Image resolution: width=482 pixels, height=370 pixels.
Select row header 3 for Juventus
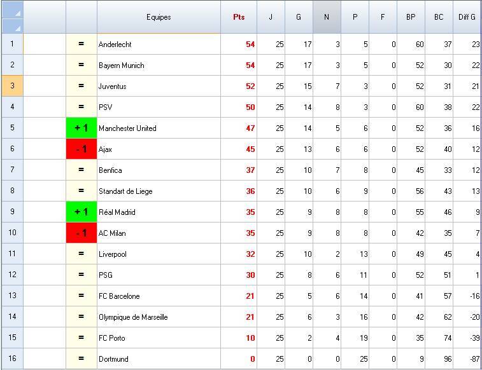(12, 86)
